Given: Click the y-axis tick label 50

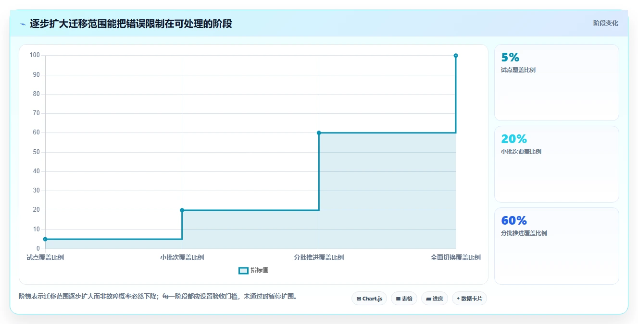Looking at the screenshot, I should [x=37, y=152].
